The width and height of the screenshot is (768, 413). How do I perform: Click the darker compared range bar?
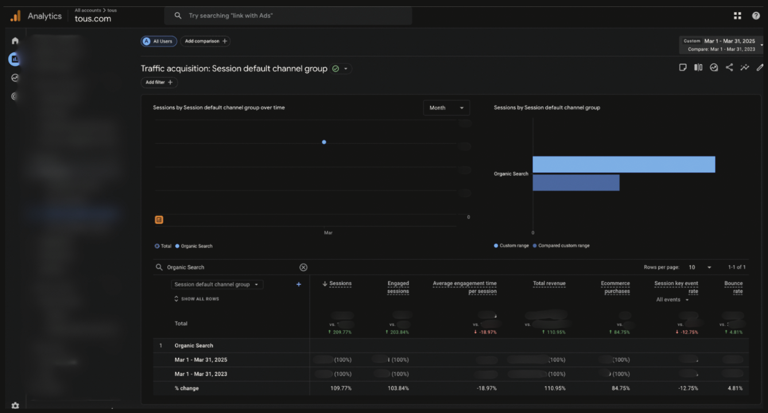[576, 182]
